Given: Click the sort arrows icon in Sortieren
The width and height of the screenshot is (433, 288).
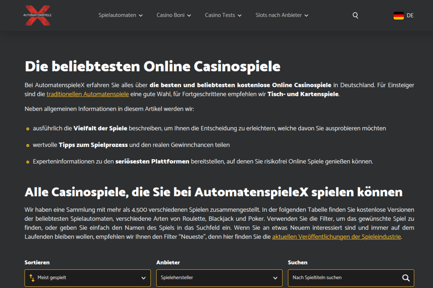Looking at the screenshot, I should [x=32, y=278].
